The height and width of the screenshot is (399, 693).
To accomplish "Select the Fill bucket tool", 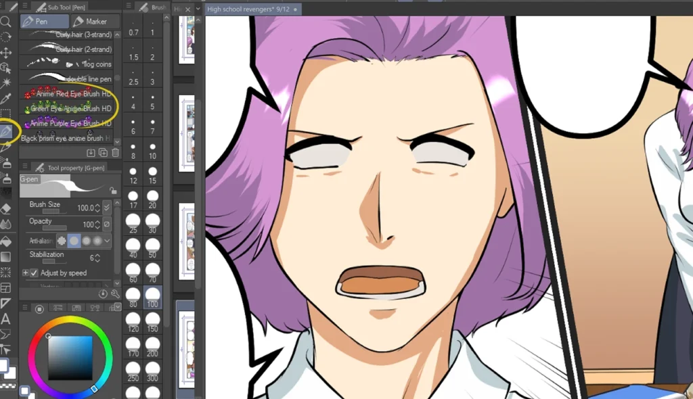I will 7,241.
